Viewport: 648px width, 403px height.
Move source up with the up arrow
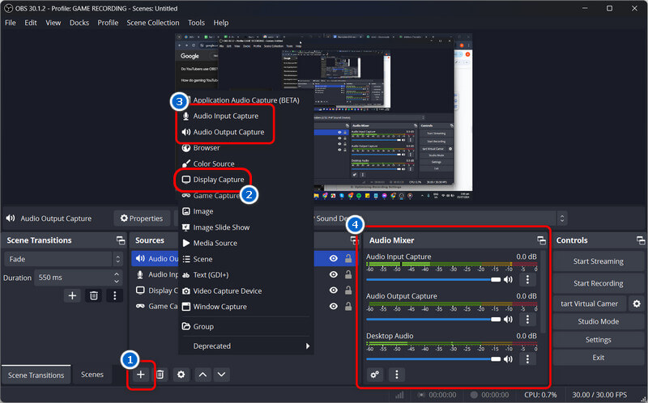click(x=202, y=375)
